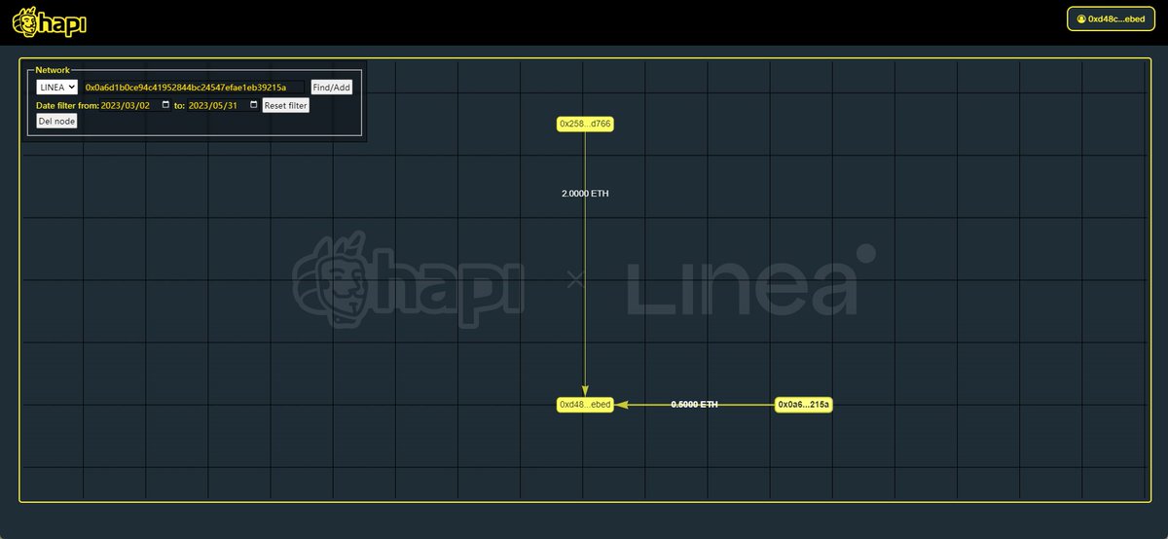Viewport: 1168px width, 539px height.
Task: Open the LINEA network dropdown
Action: pos(57,88)
